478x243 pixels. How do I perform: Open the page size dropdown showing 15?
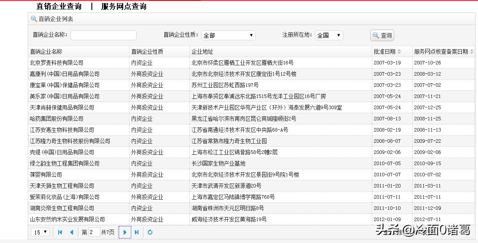(x=40, y=232)
